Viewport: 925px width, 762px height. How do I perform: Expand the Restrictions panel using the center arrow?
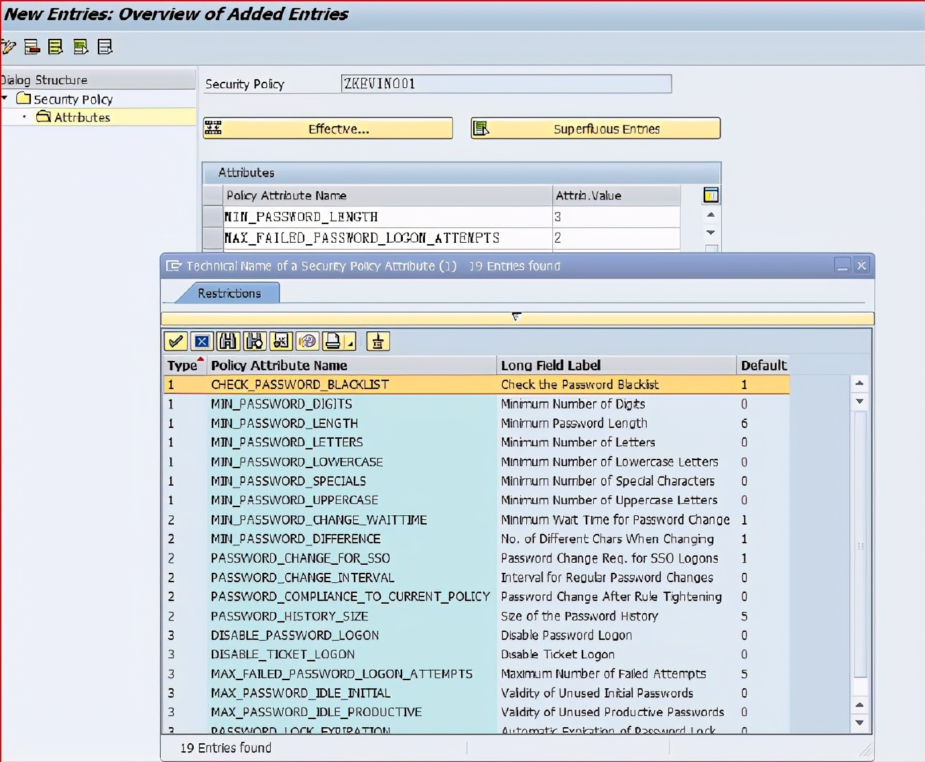516,317
